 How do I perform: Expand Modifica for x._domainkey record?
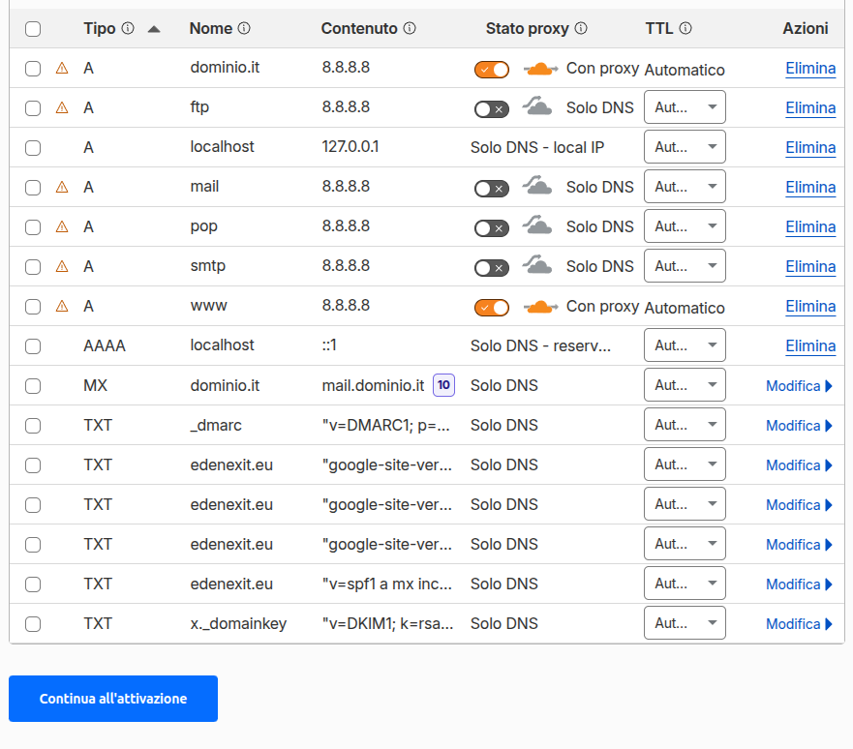pyautogui.click(x=799, y=624)
